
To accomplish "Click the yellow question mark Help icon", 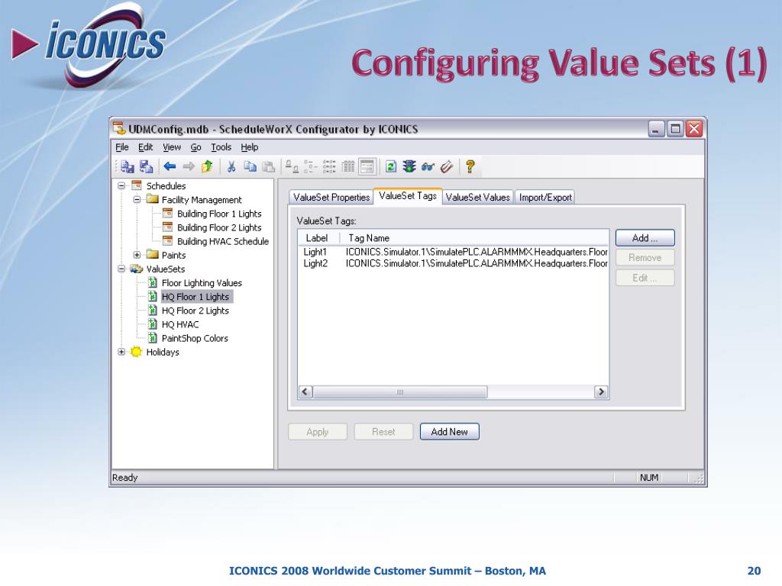I will pos(470,167).
